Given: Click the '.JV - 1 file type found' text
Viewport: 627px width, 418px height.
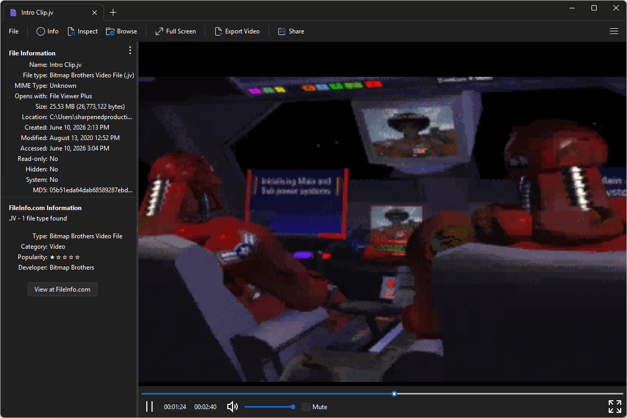Looking at the screenshot, I should (38, 218).
